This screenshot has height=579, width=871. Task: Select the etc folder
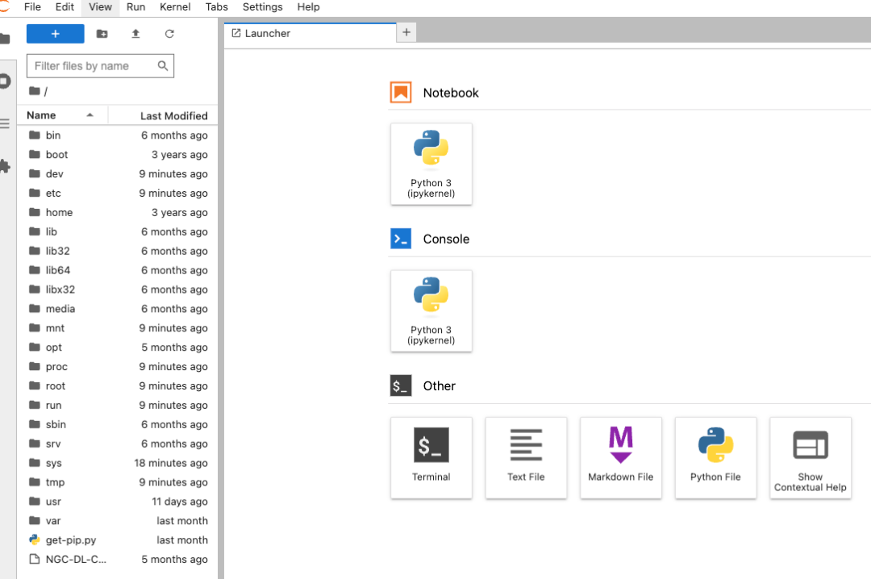117,193
